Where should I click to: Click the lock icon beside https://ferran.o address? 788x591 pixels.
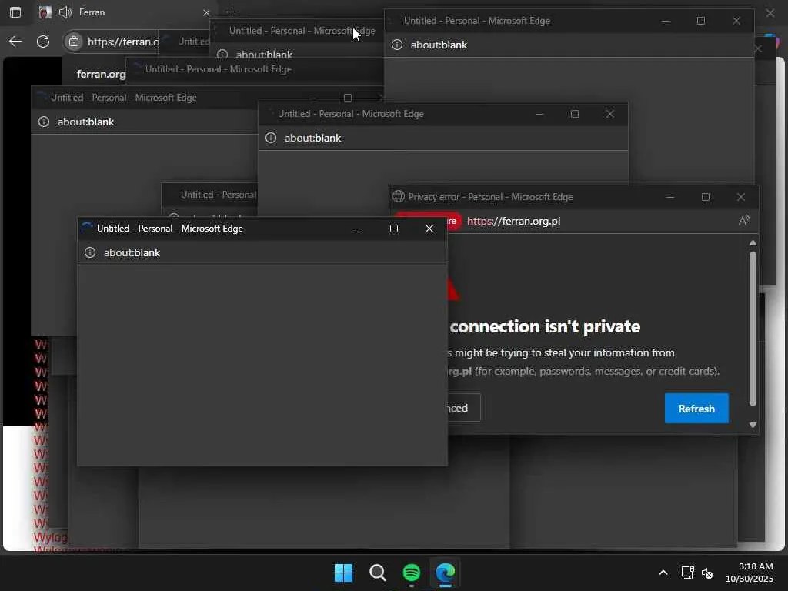coord(74,42)
